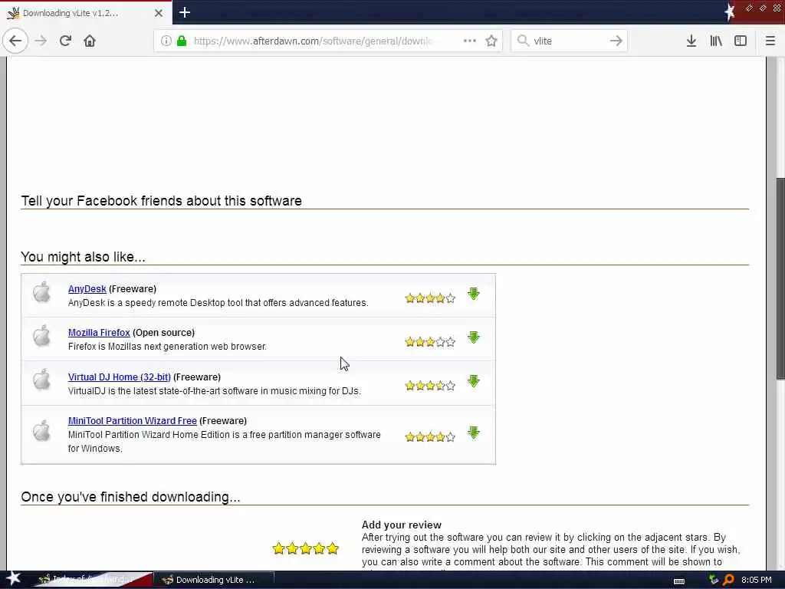Open the downloads panel
Screen dimensions: 785x589
click(x=691, y=41)
